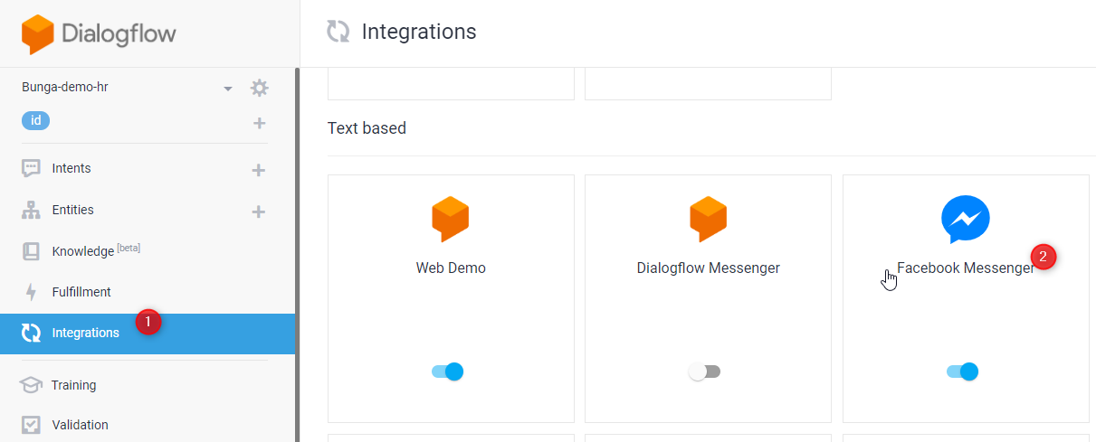Image resolution: width=1096 pixels, height=442 pixels.
Task: Open the Training menu item
Action: pos(73,385)
